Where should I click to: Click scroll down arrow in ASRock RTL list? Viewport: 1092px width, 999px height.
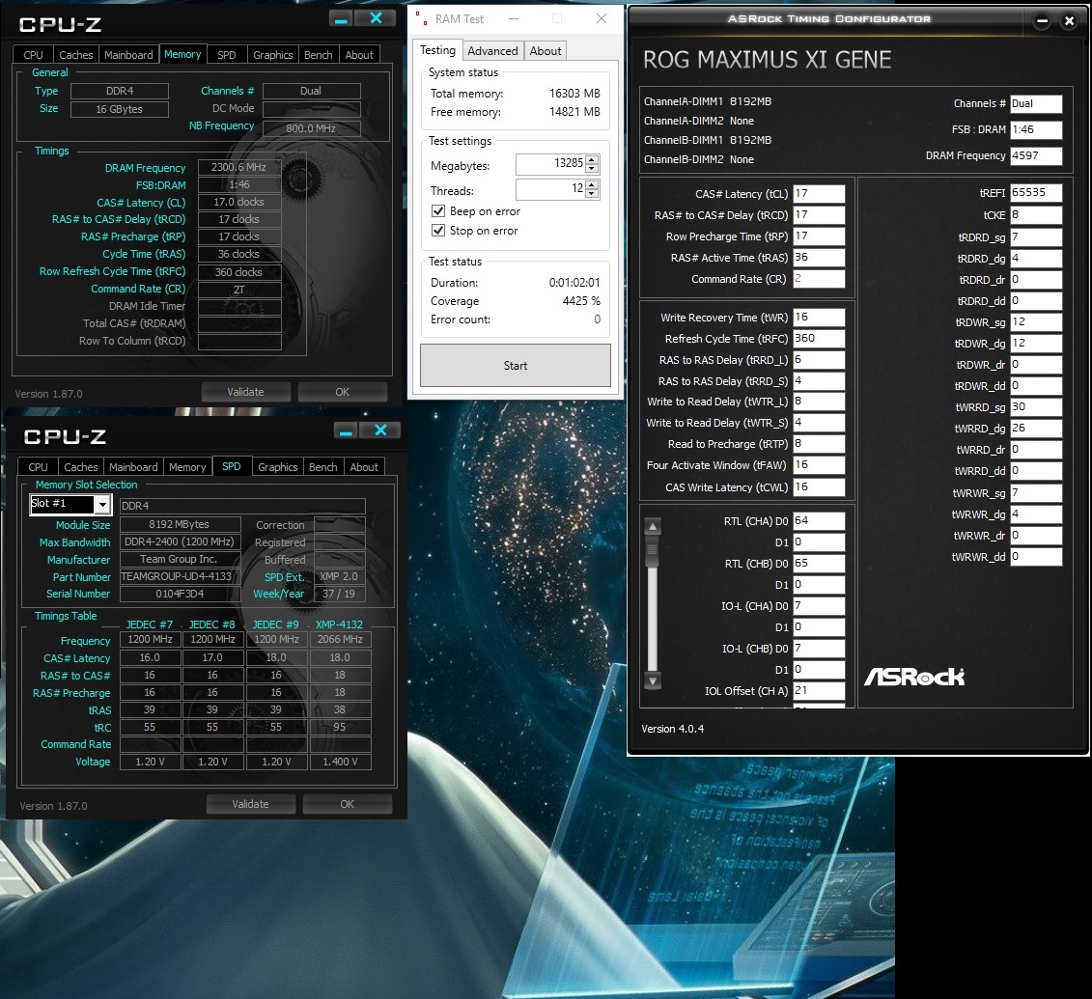[x=653, y=680]
